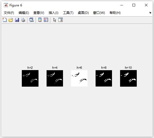This screenshot has width=154, height=138.
Task: Toggle the Edit Plot arrow tool
Action: [55, 20]
